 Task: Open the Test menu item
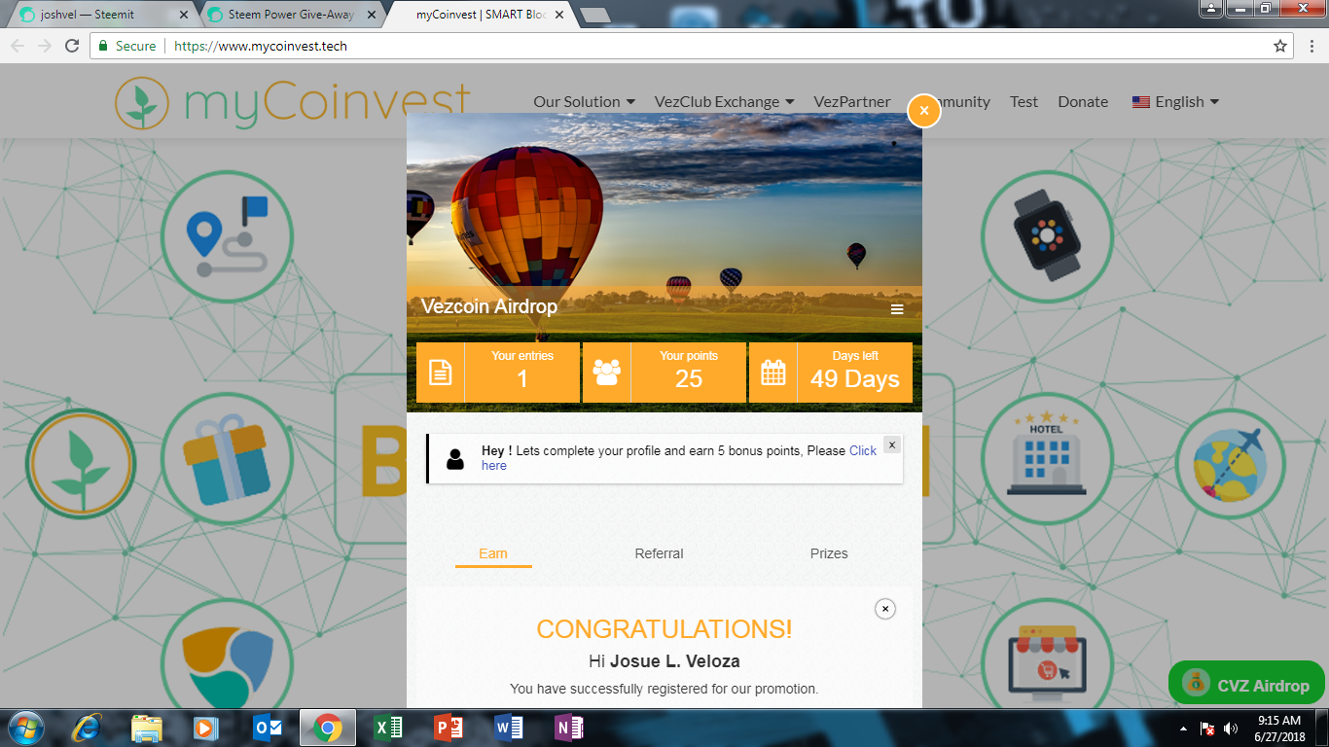[x=1024, y=101]
